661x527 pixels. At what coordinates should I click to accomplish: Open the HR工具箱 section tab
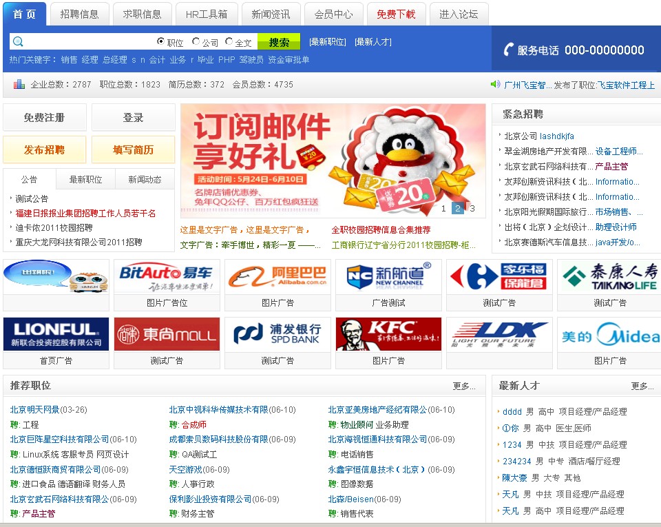point(207,13)
